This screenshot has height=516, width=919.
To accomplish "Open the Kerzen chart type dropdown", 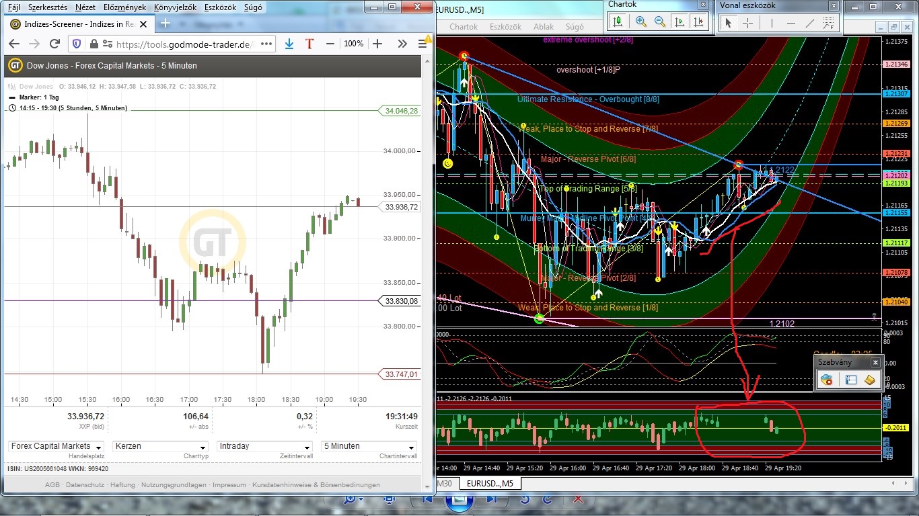I will (x=159, y=446).
